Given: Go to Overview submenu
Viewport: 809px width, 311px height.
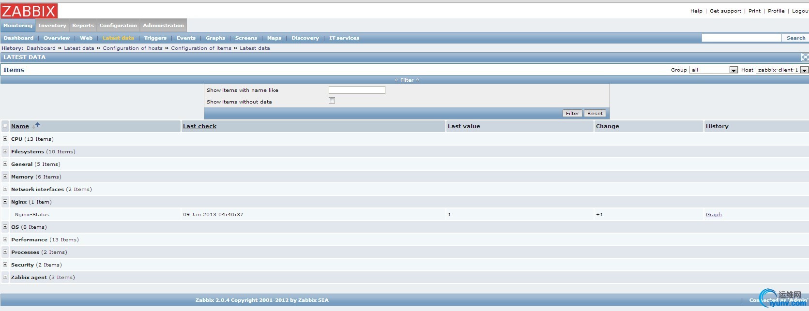Looking at the screenshot, I should pos(57,38).
